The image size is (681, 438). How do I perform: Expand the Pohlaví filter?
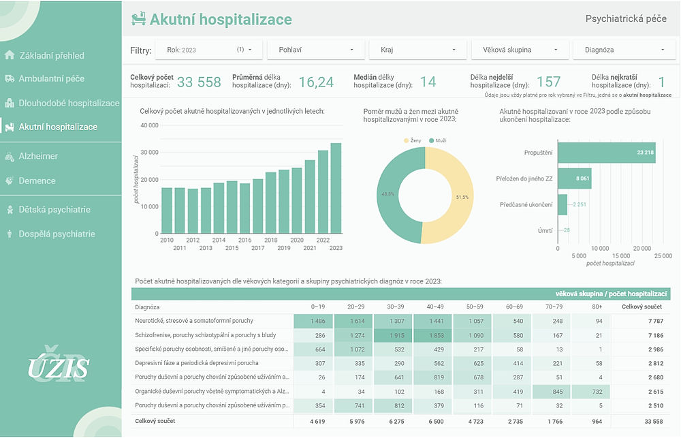tap(316, 49)
